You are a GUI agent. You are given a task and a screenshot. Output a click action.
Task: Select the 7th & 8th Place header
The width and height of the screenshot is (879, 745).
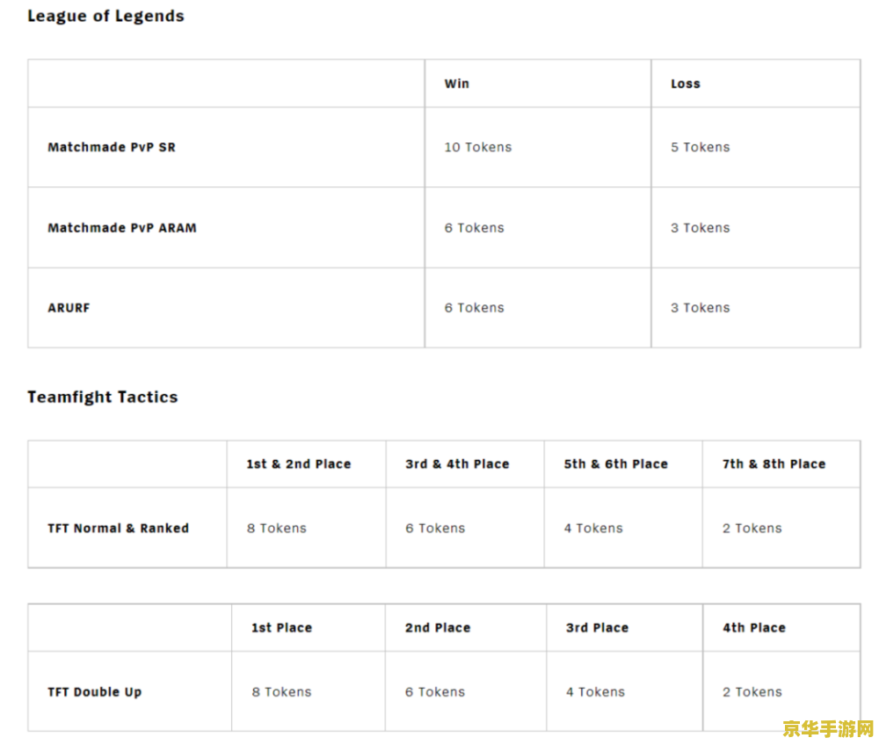pos(774,464)
